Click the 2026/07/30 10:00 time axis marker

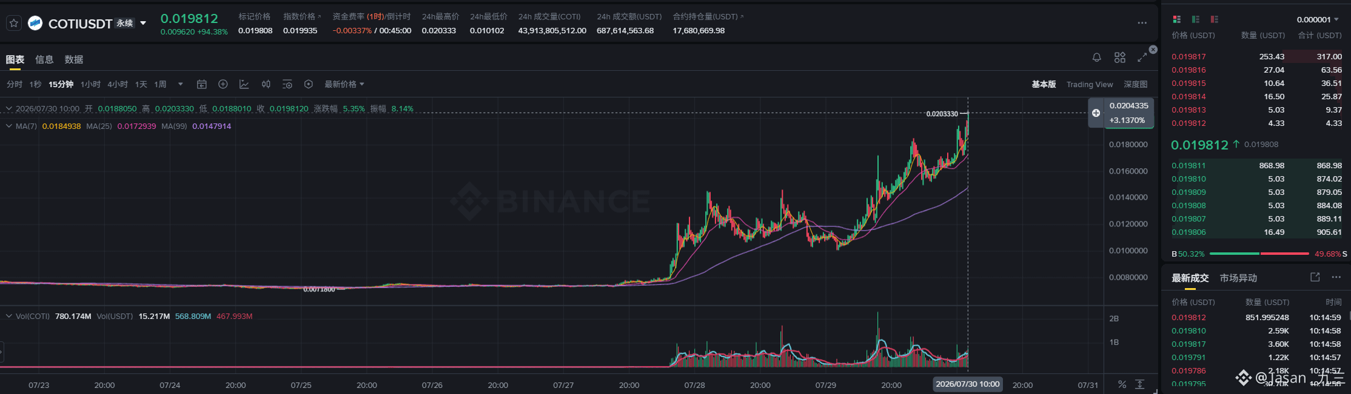(968, 384)
